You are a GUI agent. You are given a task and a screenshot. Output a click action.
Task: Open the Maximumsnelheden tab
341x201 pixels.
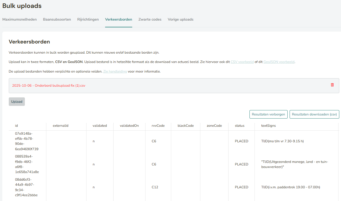coord(19,19)
